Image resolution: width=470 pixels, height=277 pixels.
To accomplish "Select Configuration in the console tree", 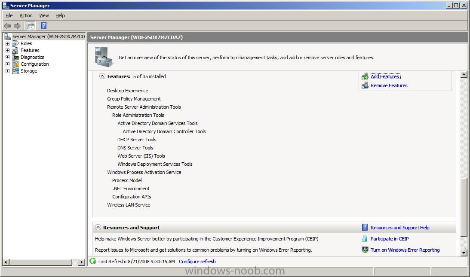I will [x=34, y=64].
